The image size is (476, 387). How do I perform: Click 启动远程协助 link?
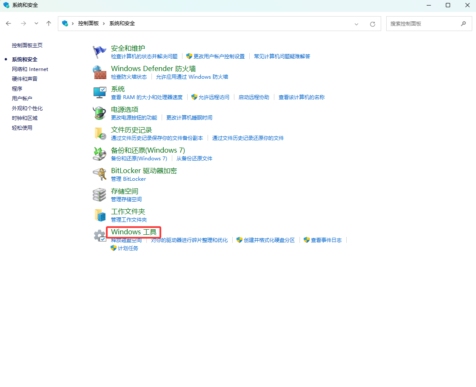coord(254,97)
